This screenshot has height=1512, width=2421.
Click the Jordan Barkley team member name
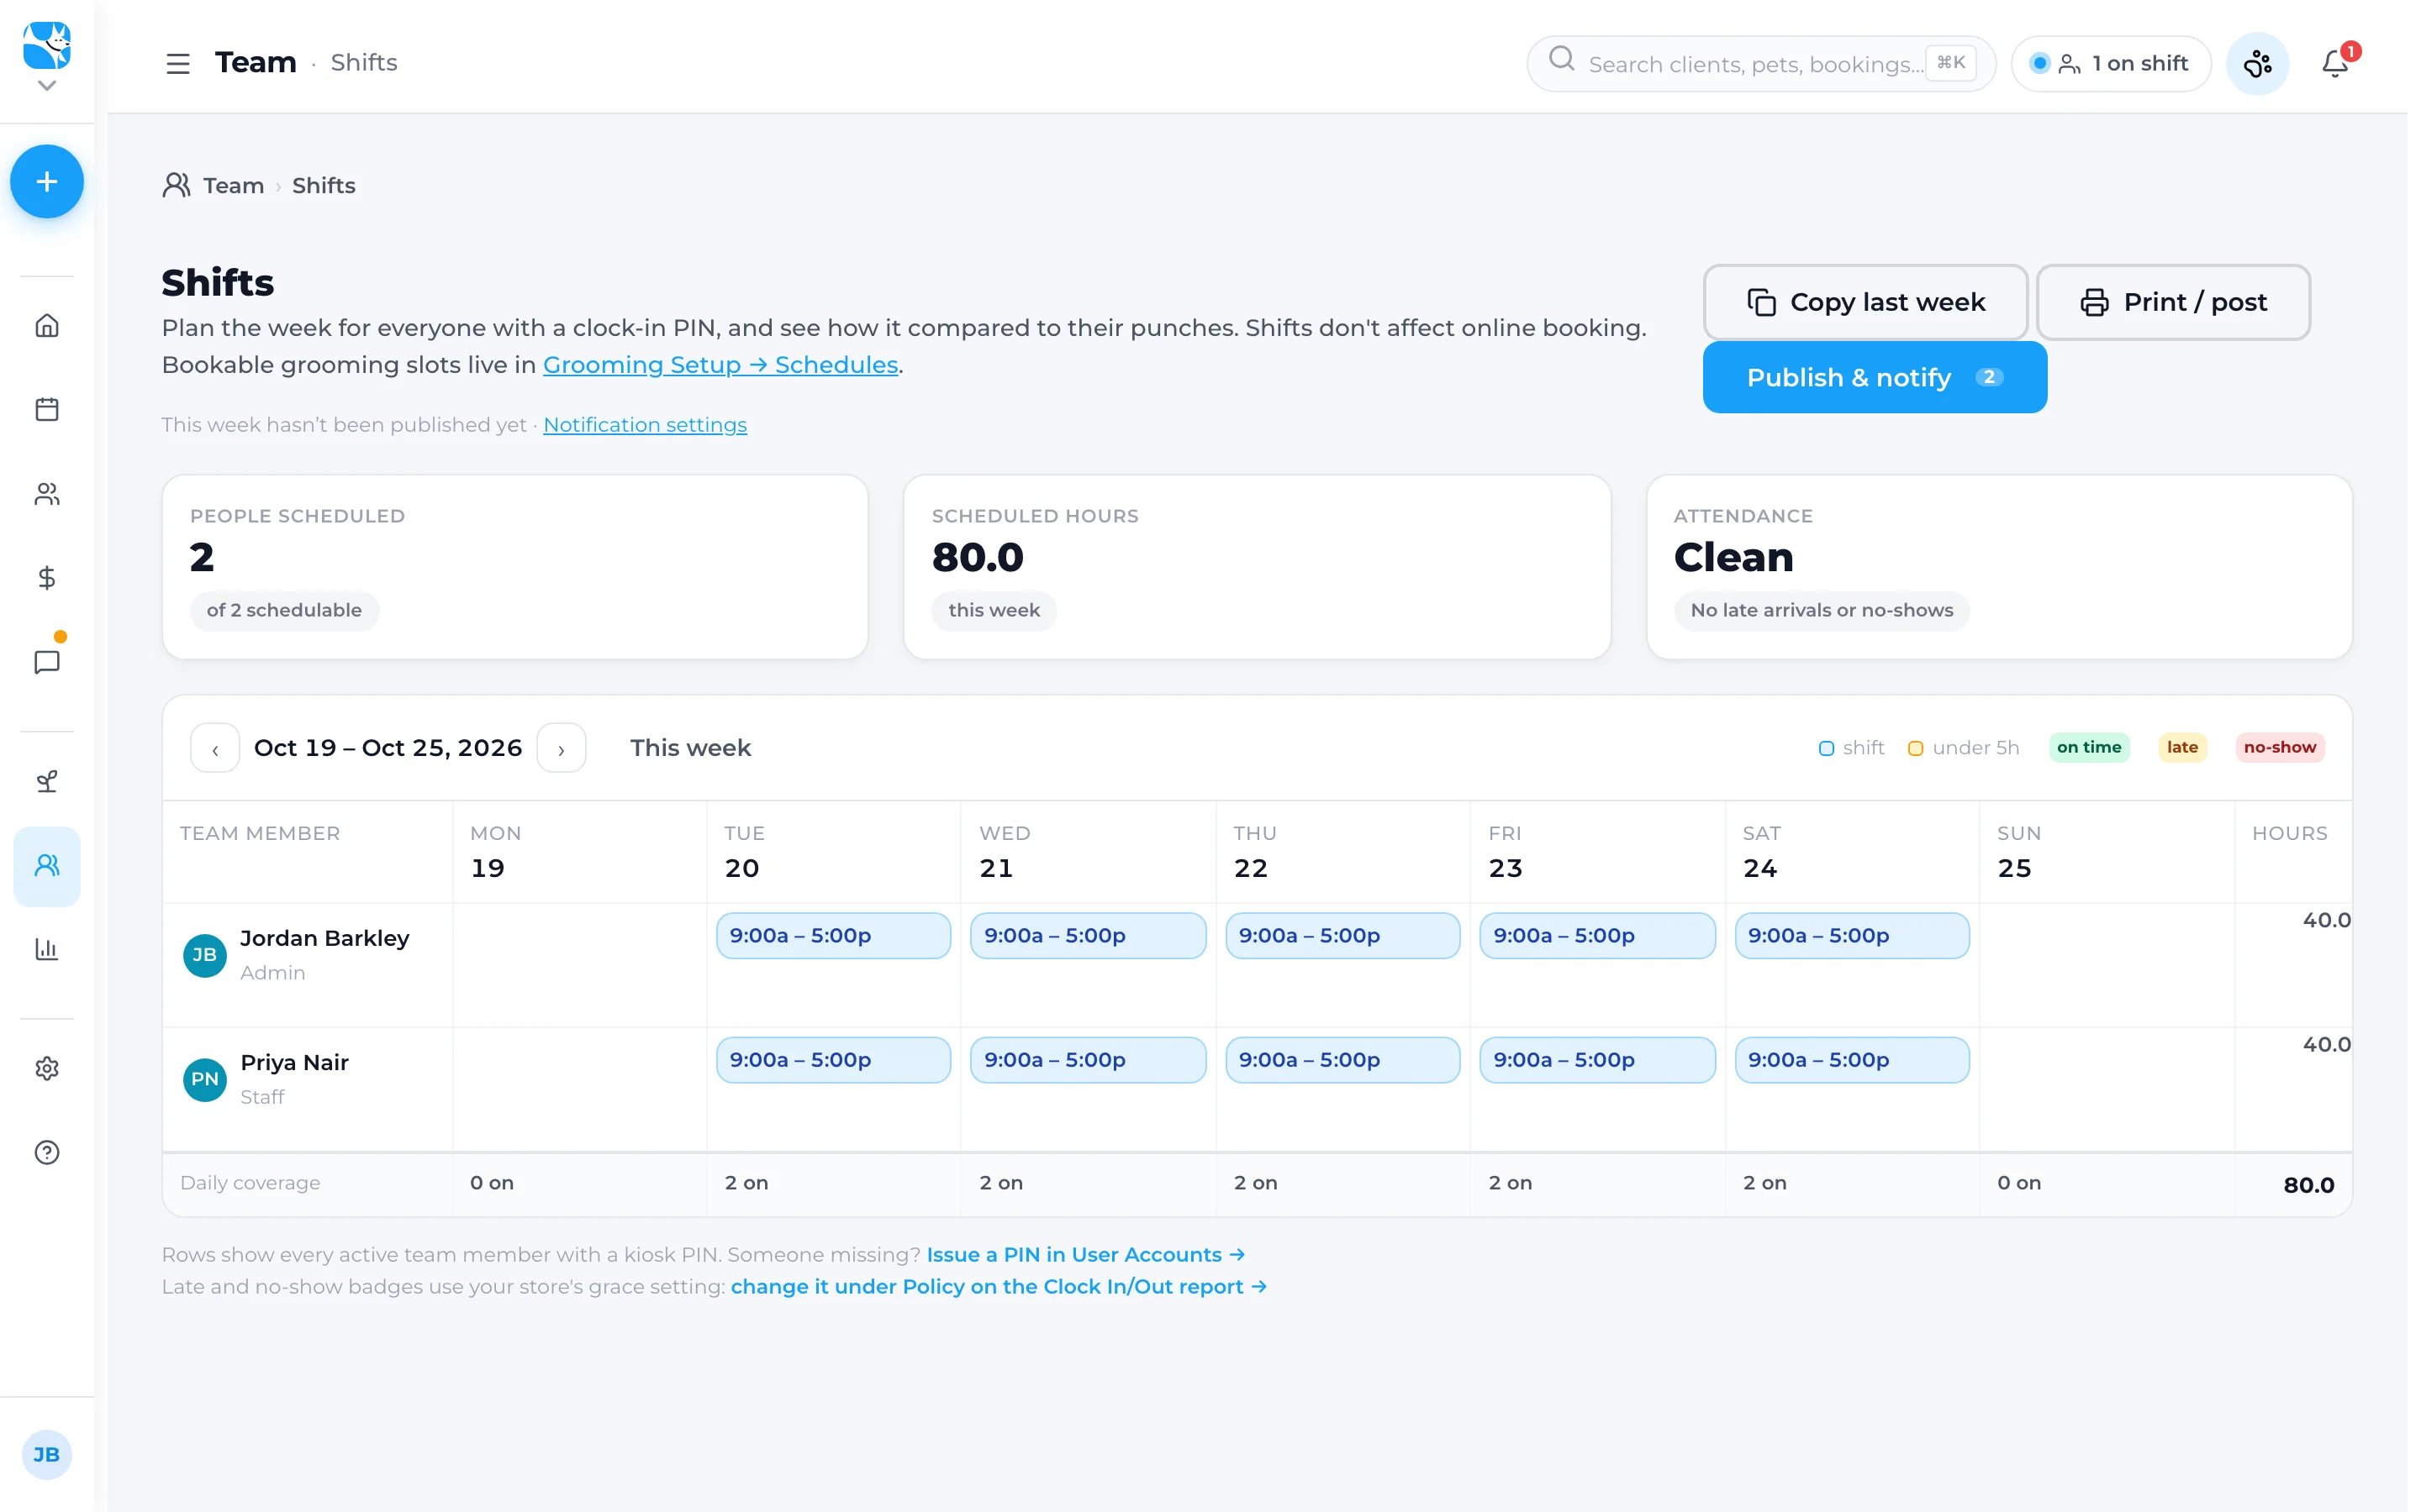tap(324, 939)
